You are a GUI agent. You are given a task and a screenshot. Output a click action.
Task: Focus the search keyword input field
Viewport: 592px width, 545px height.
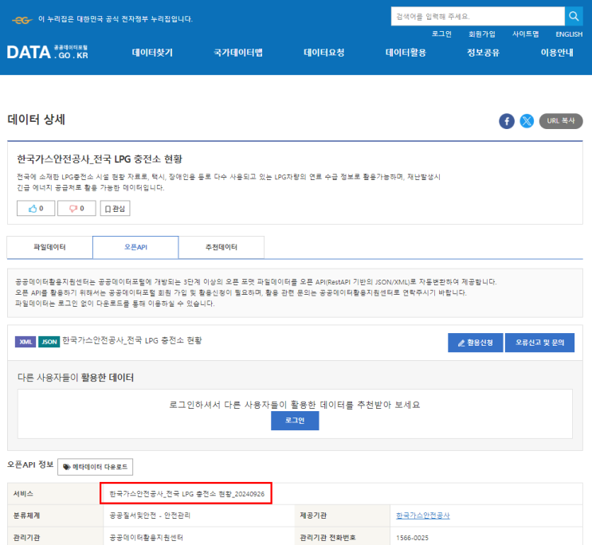pyautogui.click(x=477, y=16)
